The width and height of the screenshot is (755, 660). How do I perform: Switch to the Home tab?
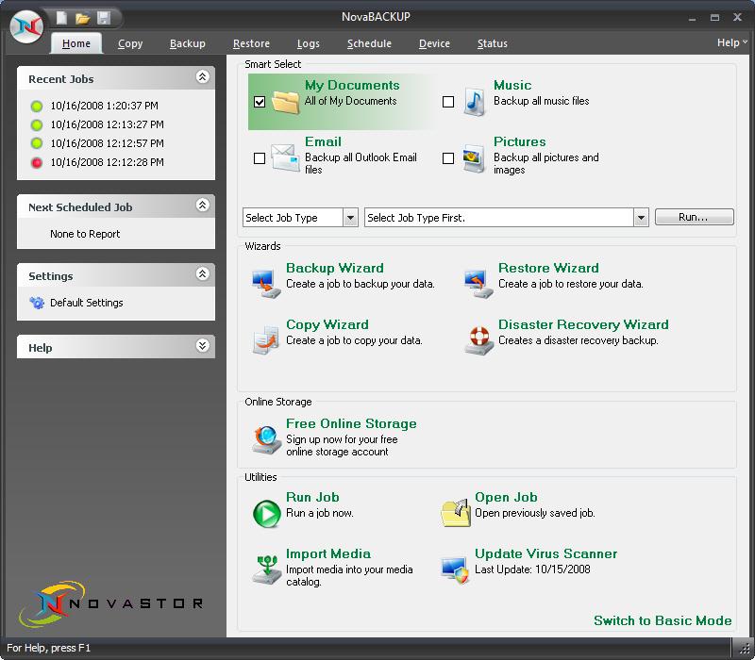(76, 43)
